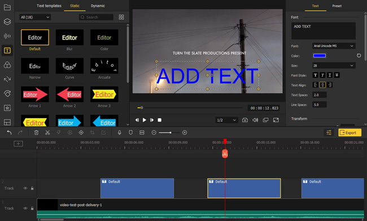Image resolution: width=367 pixels, height=221 pixels.
Task: Switch to the Static tab
Action: (x=75, y=6)
